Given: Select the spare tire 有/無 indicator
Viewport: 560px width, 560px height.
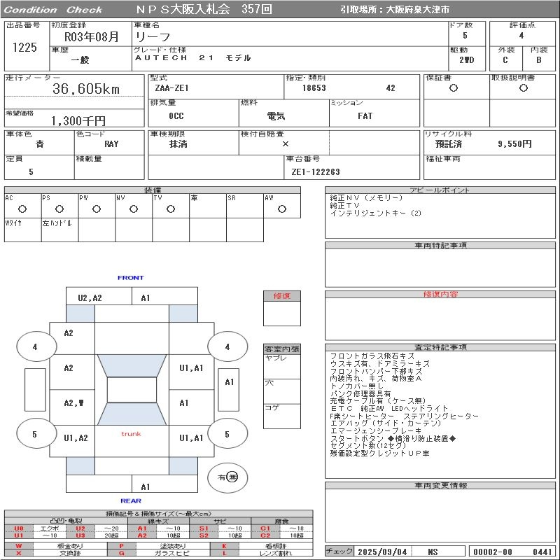Looking at the screenshot, I should point(227,477).
